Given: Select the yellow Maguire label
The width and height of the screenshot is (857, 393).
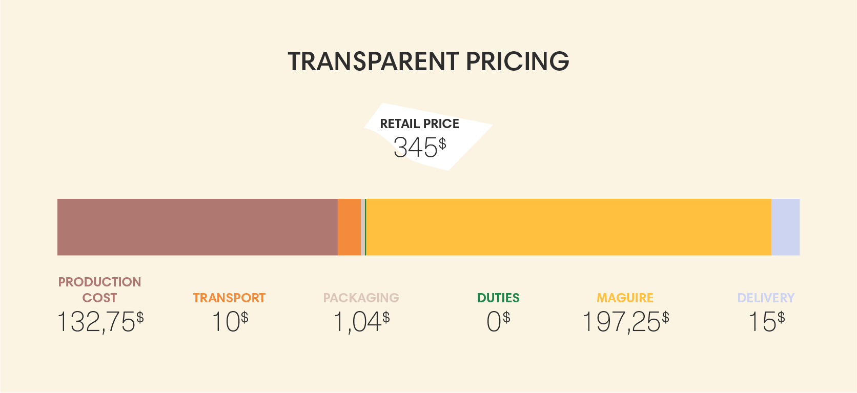Looking at the screenshot, I should 625,298.
